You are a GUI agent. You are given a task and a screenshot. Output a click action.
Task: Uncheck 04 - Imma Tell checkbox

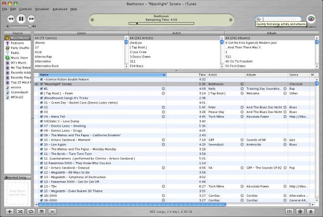tap(41, 117)
